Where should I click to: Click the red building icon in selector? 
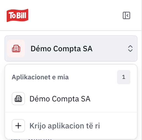pos(16,49)
